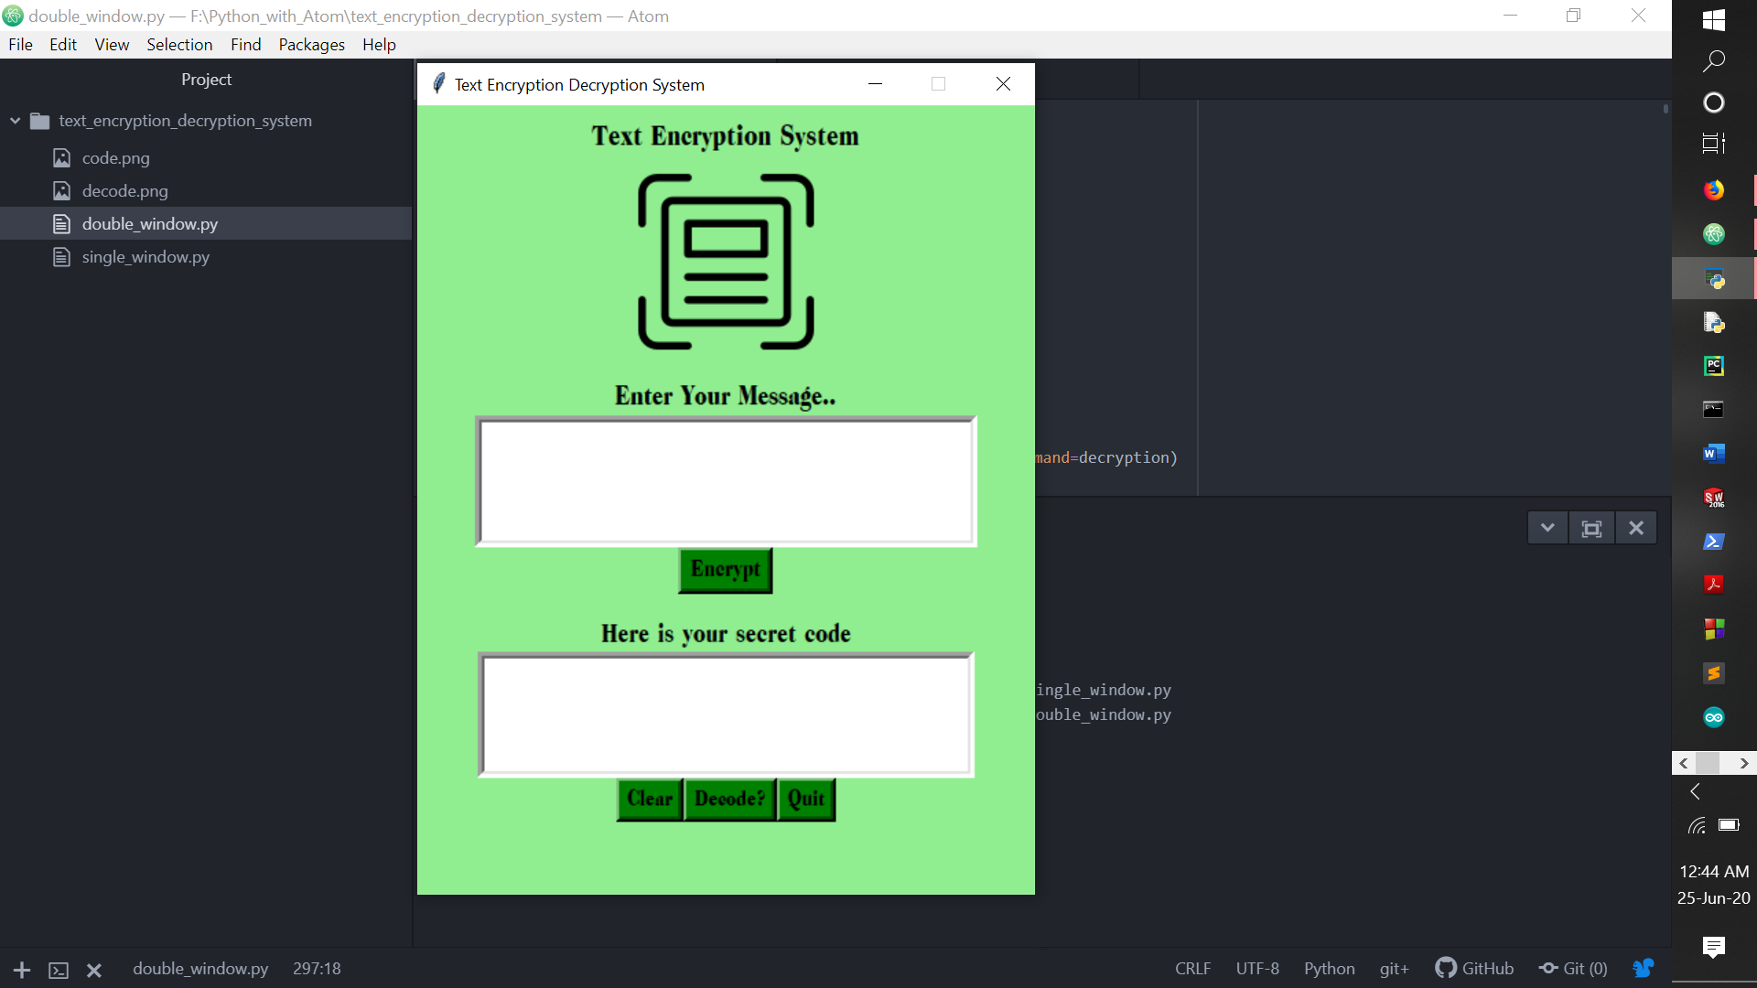
Task: Click the Clear button
Action: tap(650, 799)
